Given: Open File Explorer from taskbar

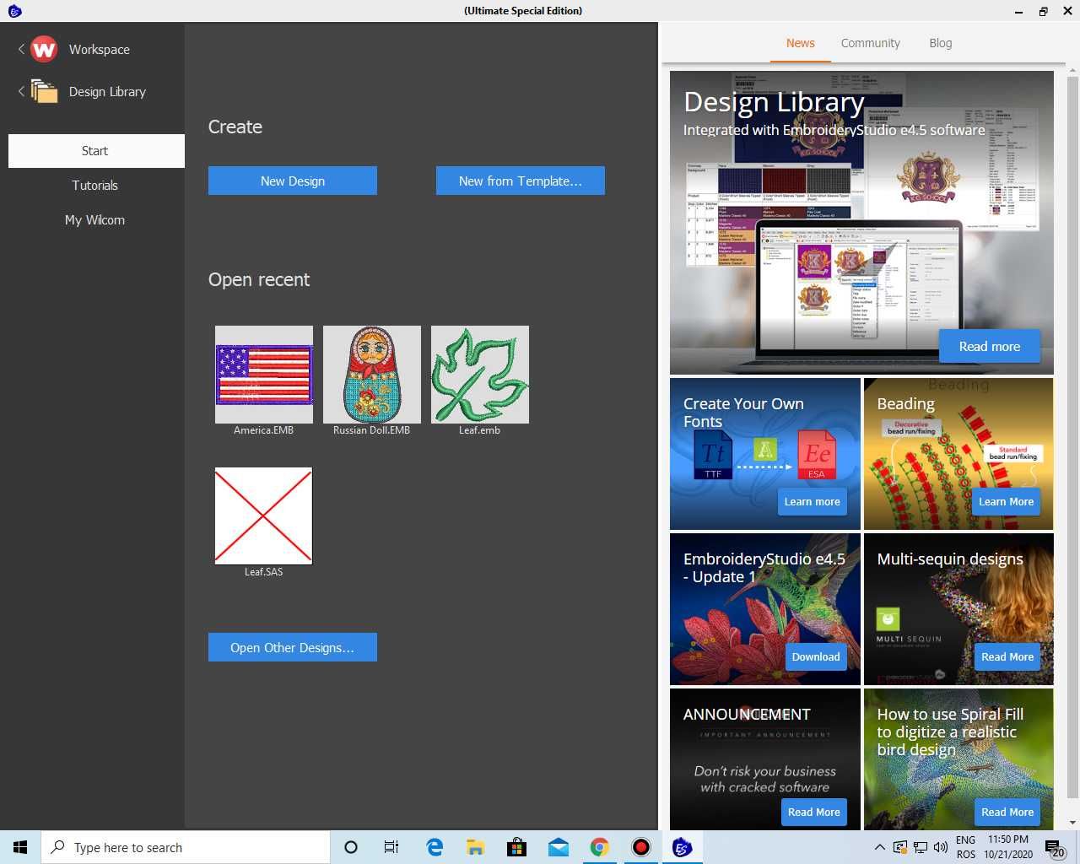Looking at the screenshot, I should 476,847.
